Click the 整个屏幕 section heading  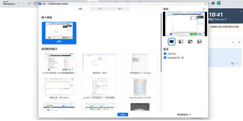tap(47, 18)
